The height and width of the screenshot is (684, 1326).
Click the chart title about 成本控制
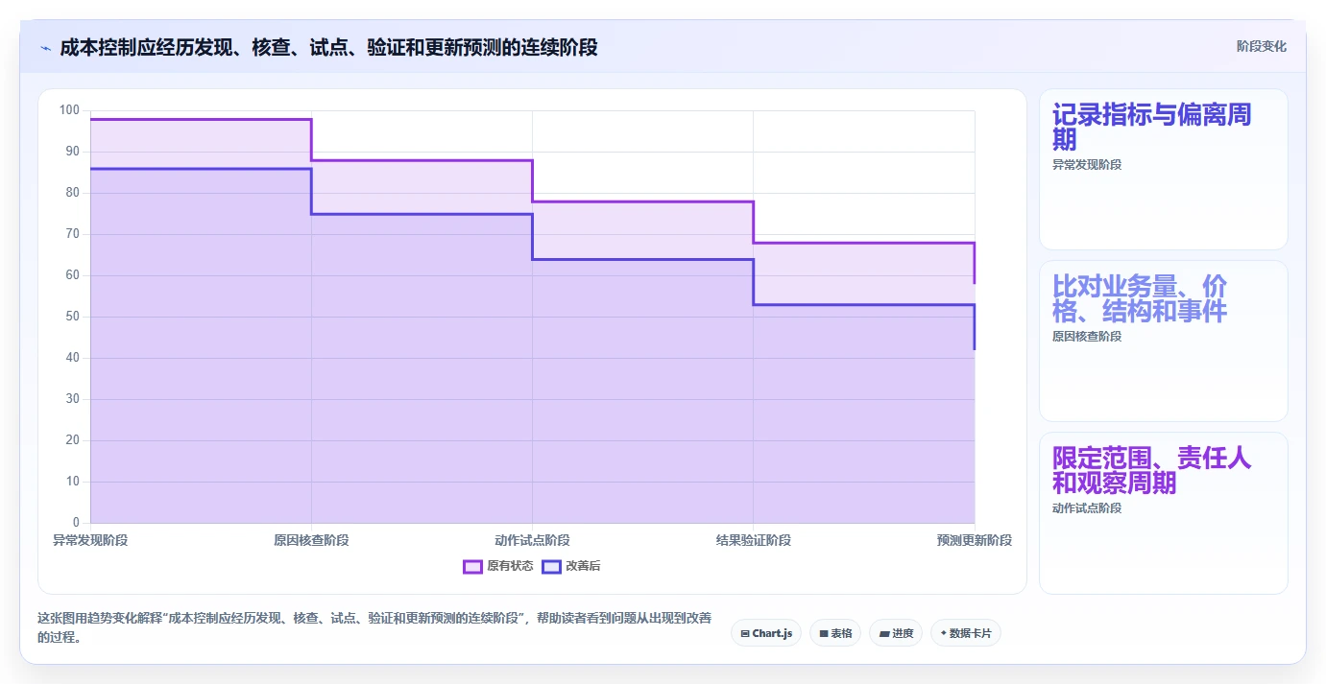(328, 47)
